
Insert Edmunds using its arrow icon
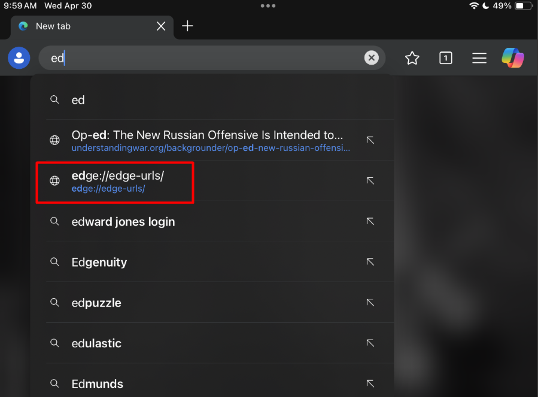click(370, 383)
